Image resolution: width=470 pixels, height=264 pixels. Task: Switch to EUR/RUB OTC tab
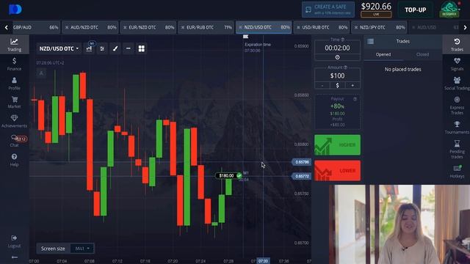206,27
